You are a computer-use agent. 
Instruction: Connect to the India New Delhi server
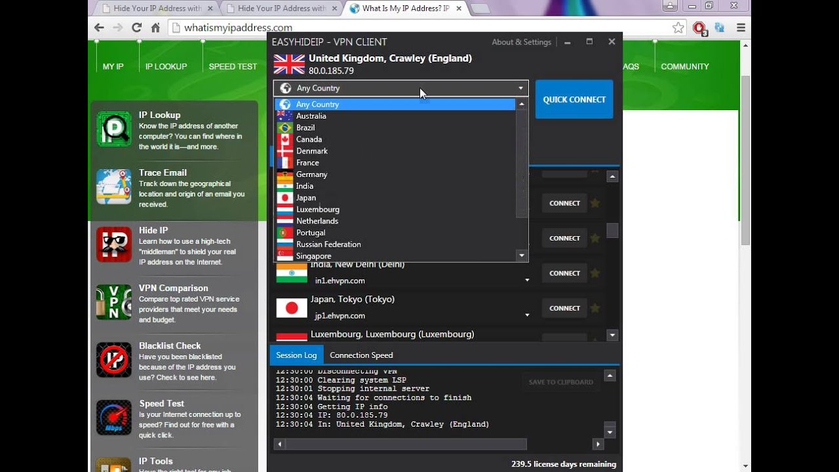pos(564,273)
